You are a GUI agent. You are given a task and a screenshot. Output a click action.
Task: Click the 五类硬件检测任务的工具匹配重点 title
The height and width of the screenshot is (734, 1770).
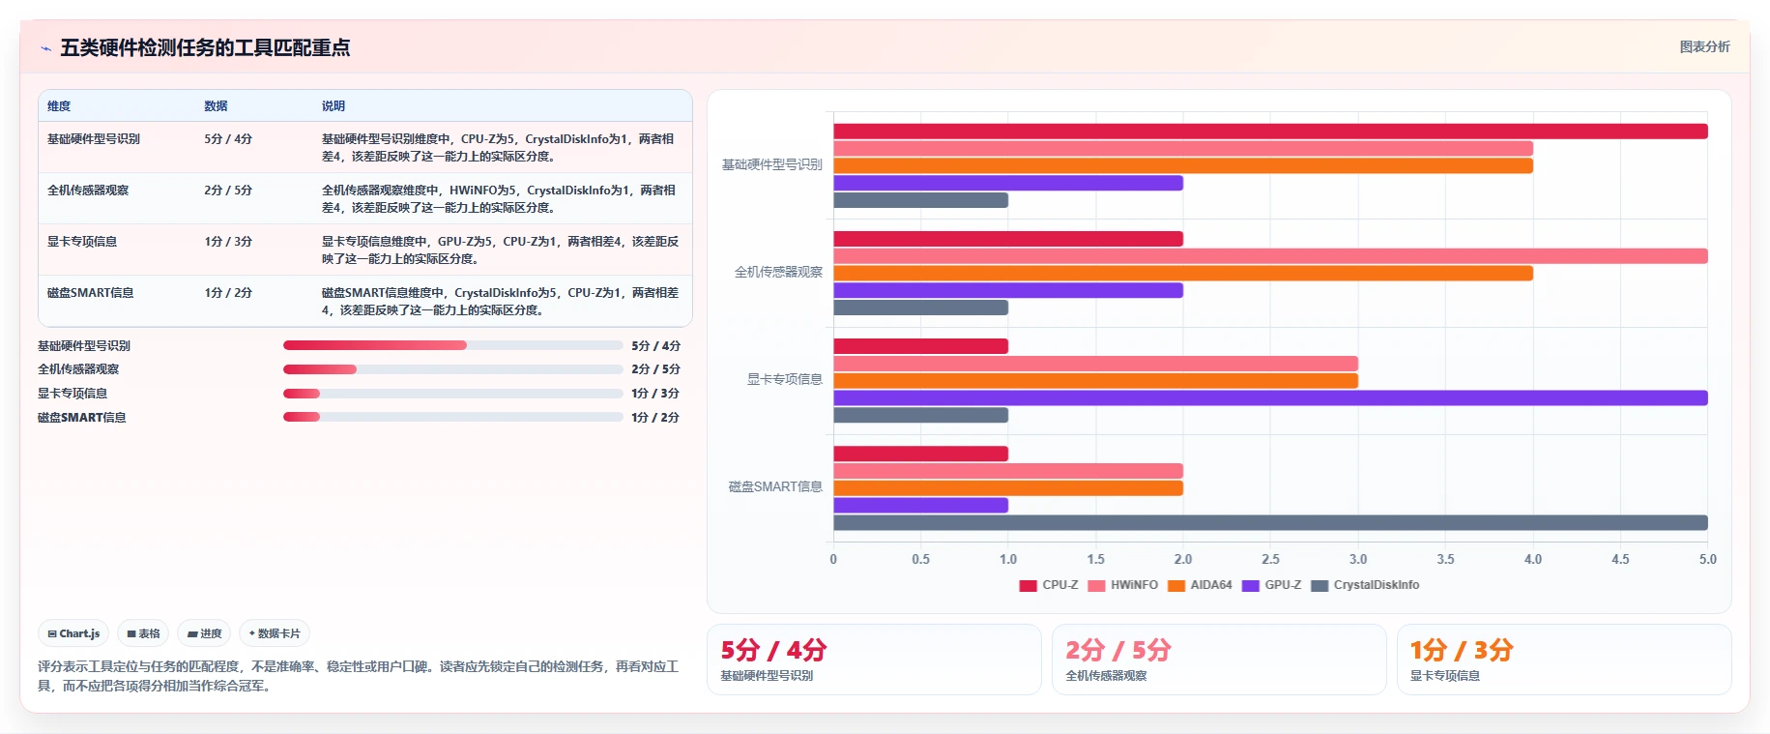coord(205,47)
